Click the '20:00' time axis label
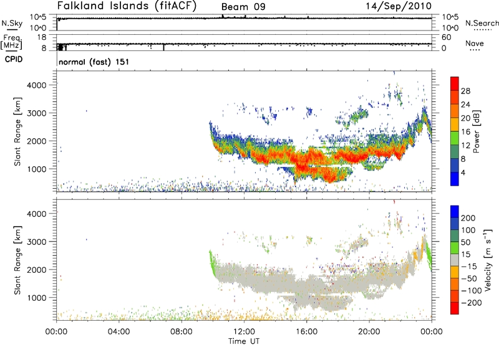499x345 pixels. tap(369, 332)
